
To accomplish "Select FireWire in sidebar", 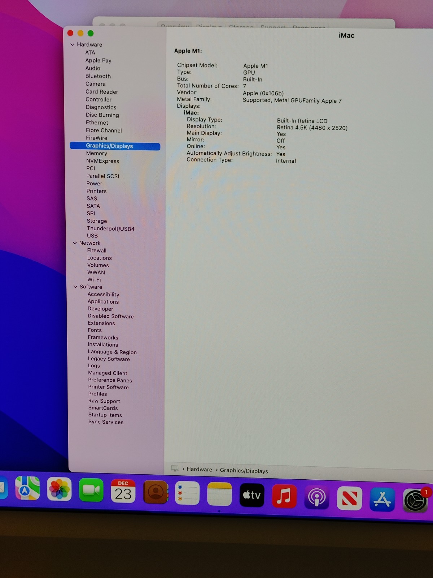I will pos(97,138).
